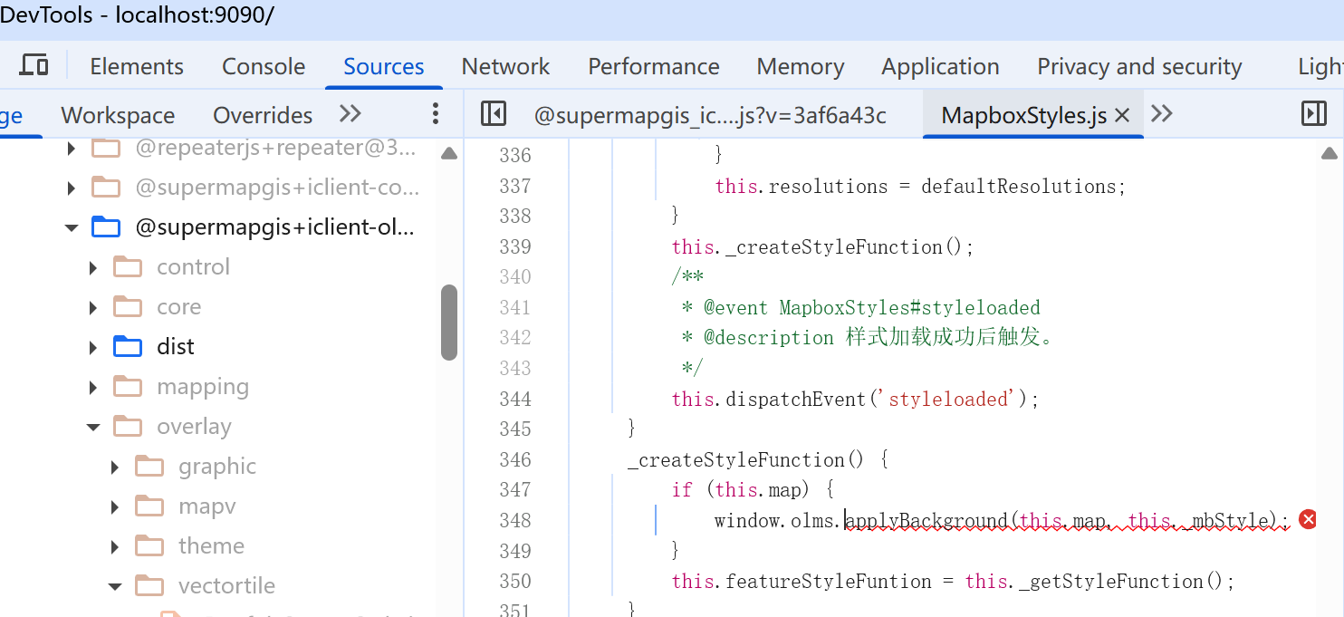
Task: Click the red error icon on line 348
Action: [1308, 519]
